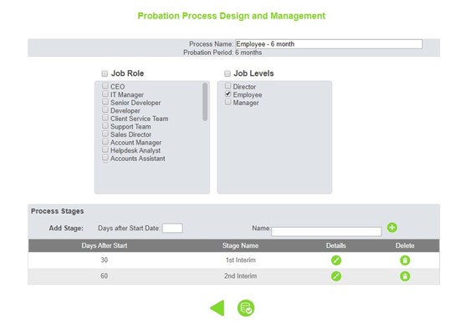Toggle the Job Levels select-all checkbox
The image size is (460, 328).
tap(227, 73)
